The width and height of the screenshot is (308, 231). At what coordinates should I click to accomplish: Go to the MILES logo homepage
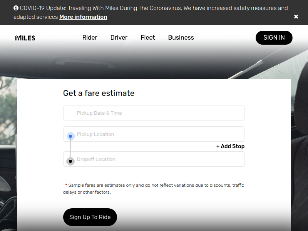tap(25, 38)
